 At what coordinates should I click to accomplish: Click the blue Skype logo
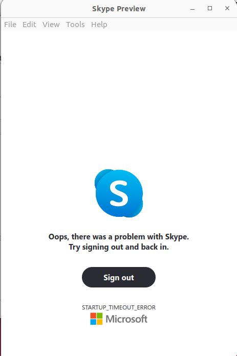[119, 193]
